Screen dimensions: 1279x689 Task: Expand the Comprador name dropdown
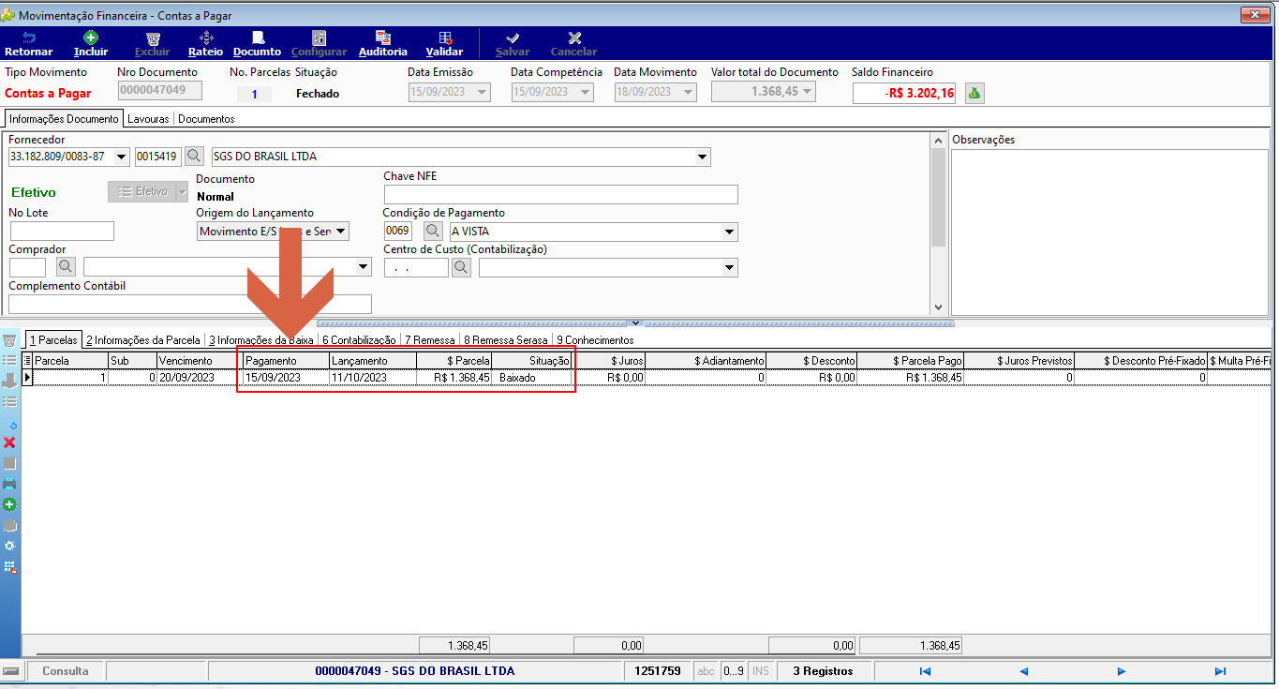[364, 267]
